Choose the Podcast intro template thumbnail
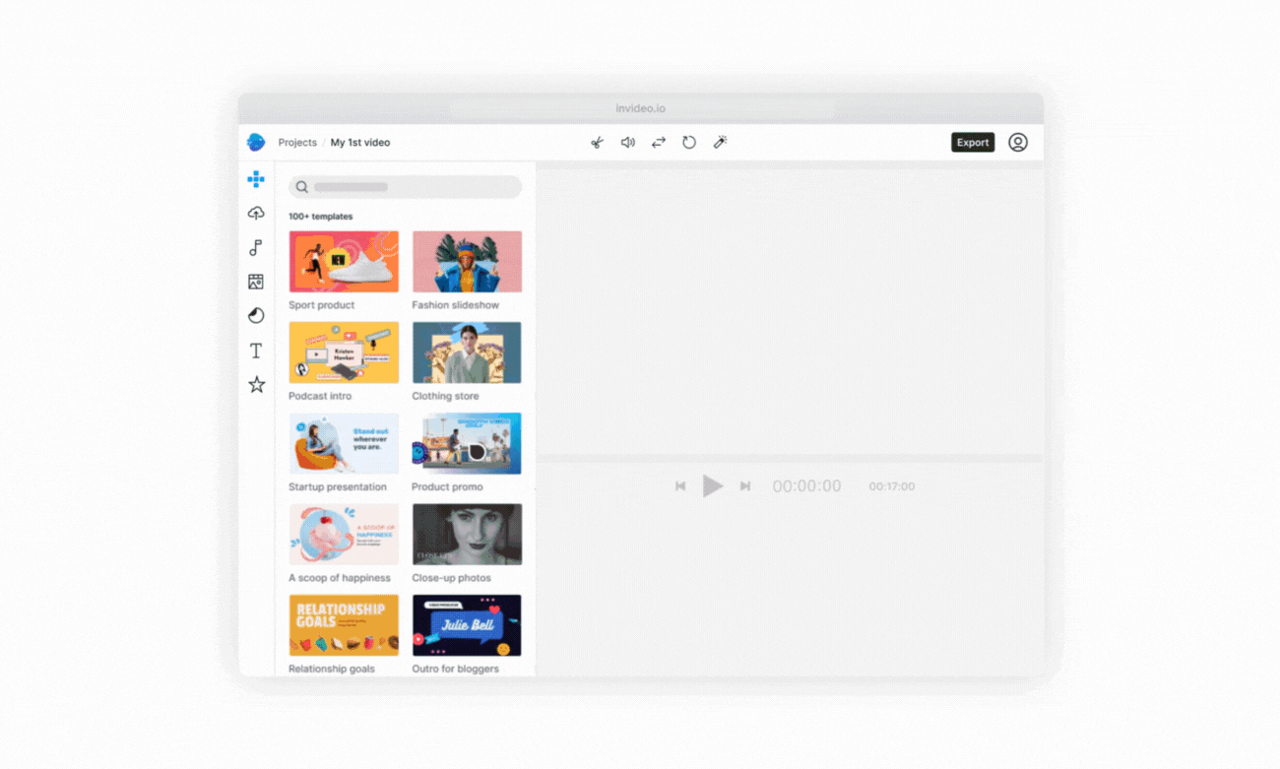This screenshot has height=769, width=1280. click(344, 352)
